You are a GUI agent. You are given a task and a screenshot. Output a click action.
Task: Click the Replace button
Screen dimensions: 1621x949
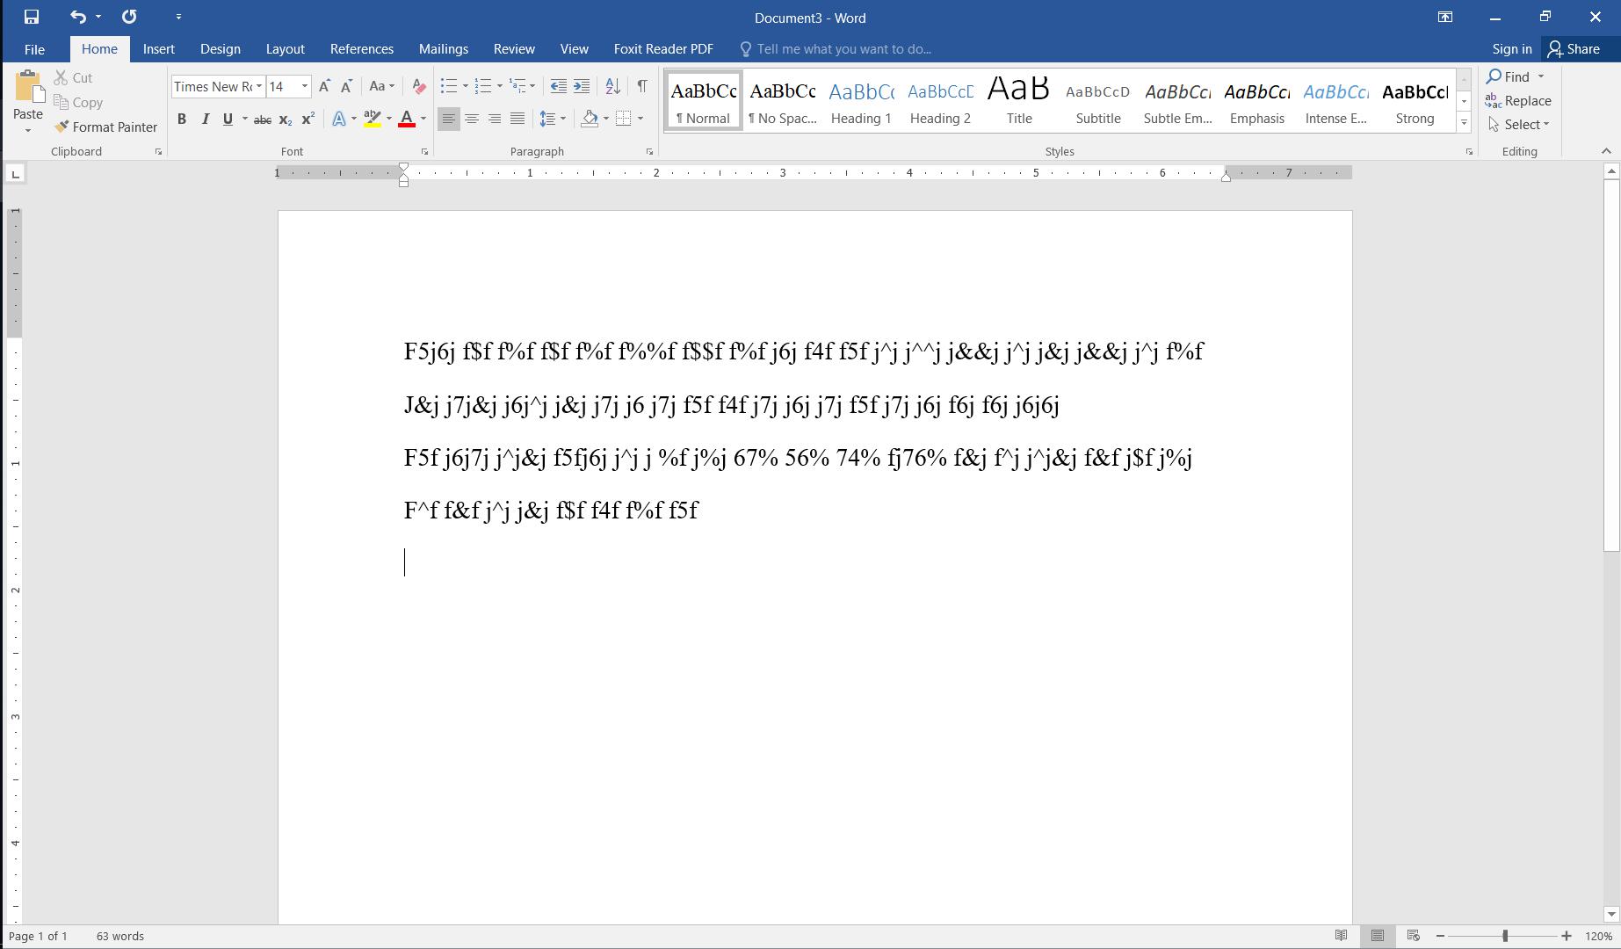(x=1518, y=101)
